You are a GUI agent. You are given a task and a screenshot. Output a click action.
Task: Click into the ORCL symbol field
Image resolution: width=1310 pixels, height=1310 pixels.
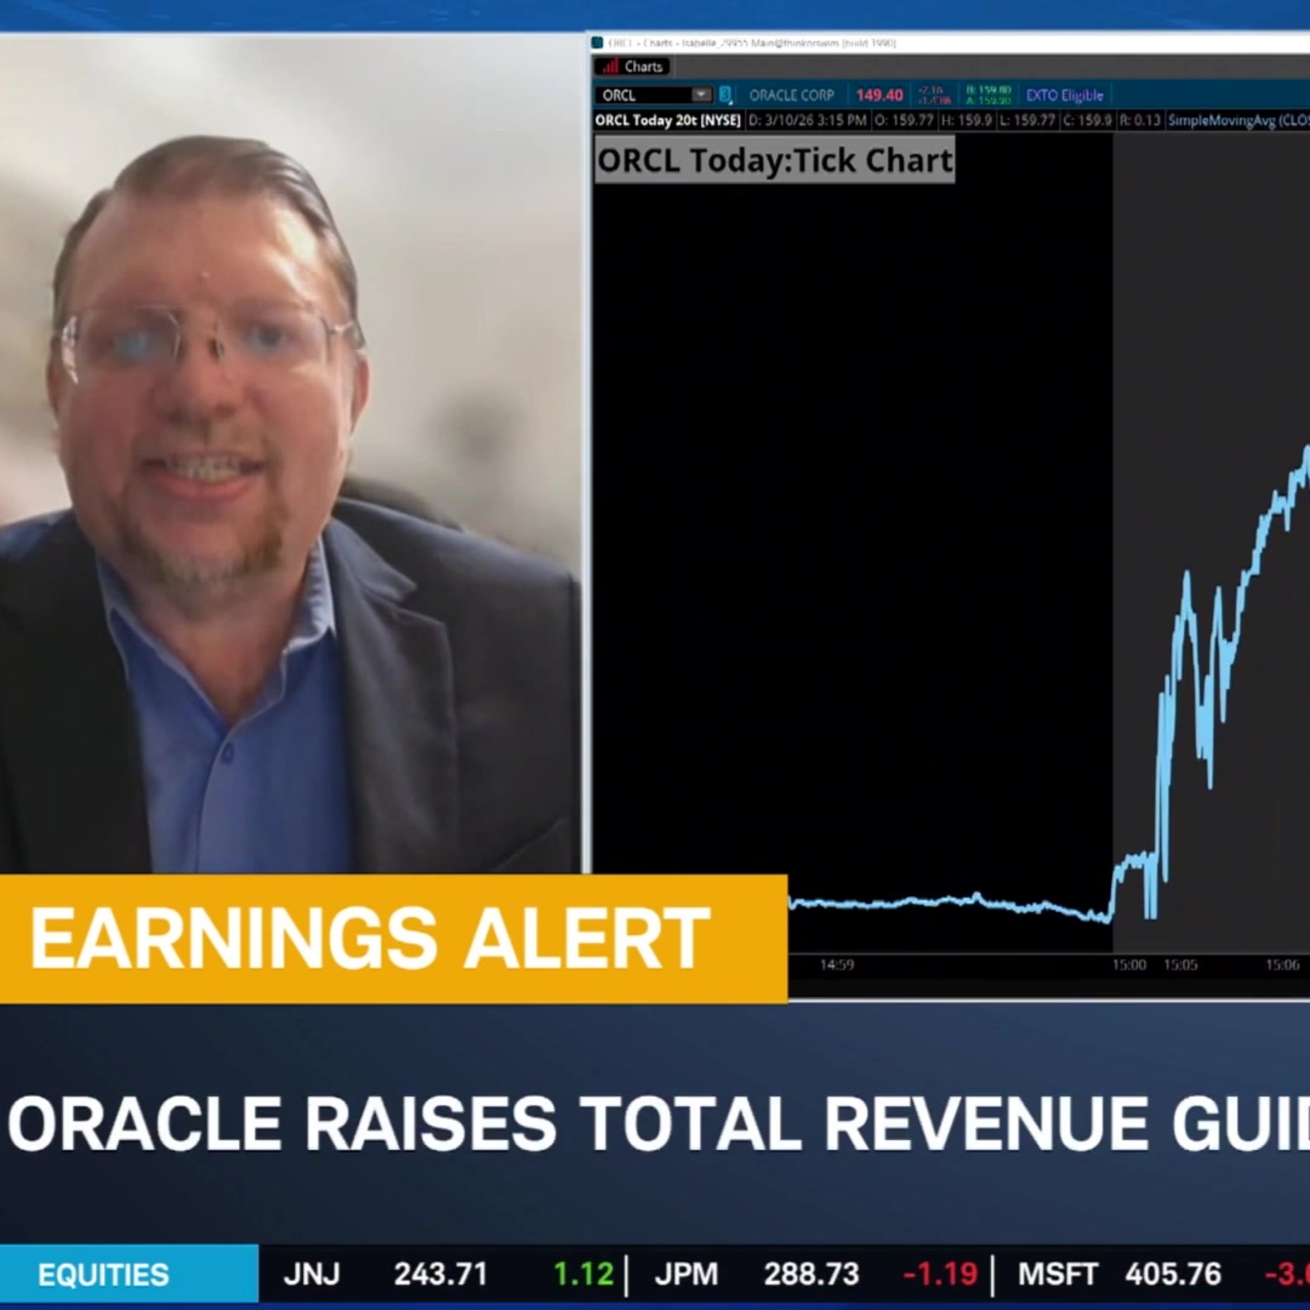pyautogui.click(x=641, y=95)
